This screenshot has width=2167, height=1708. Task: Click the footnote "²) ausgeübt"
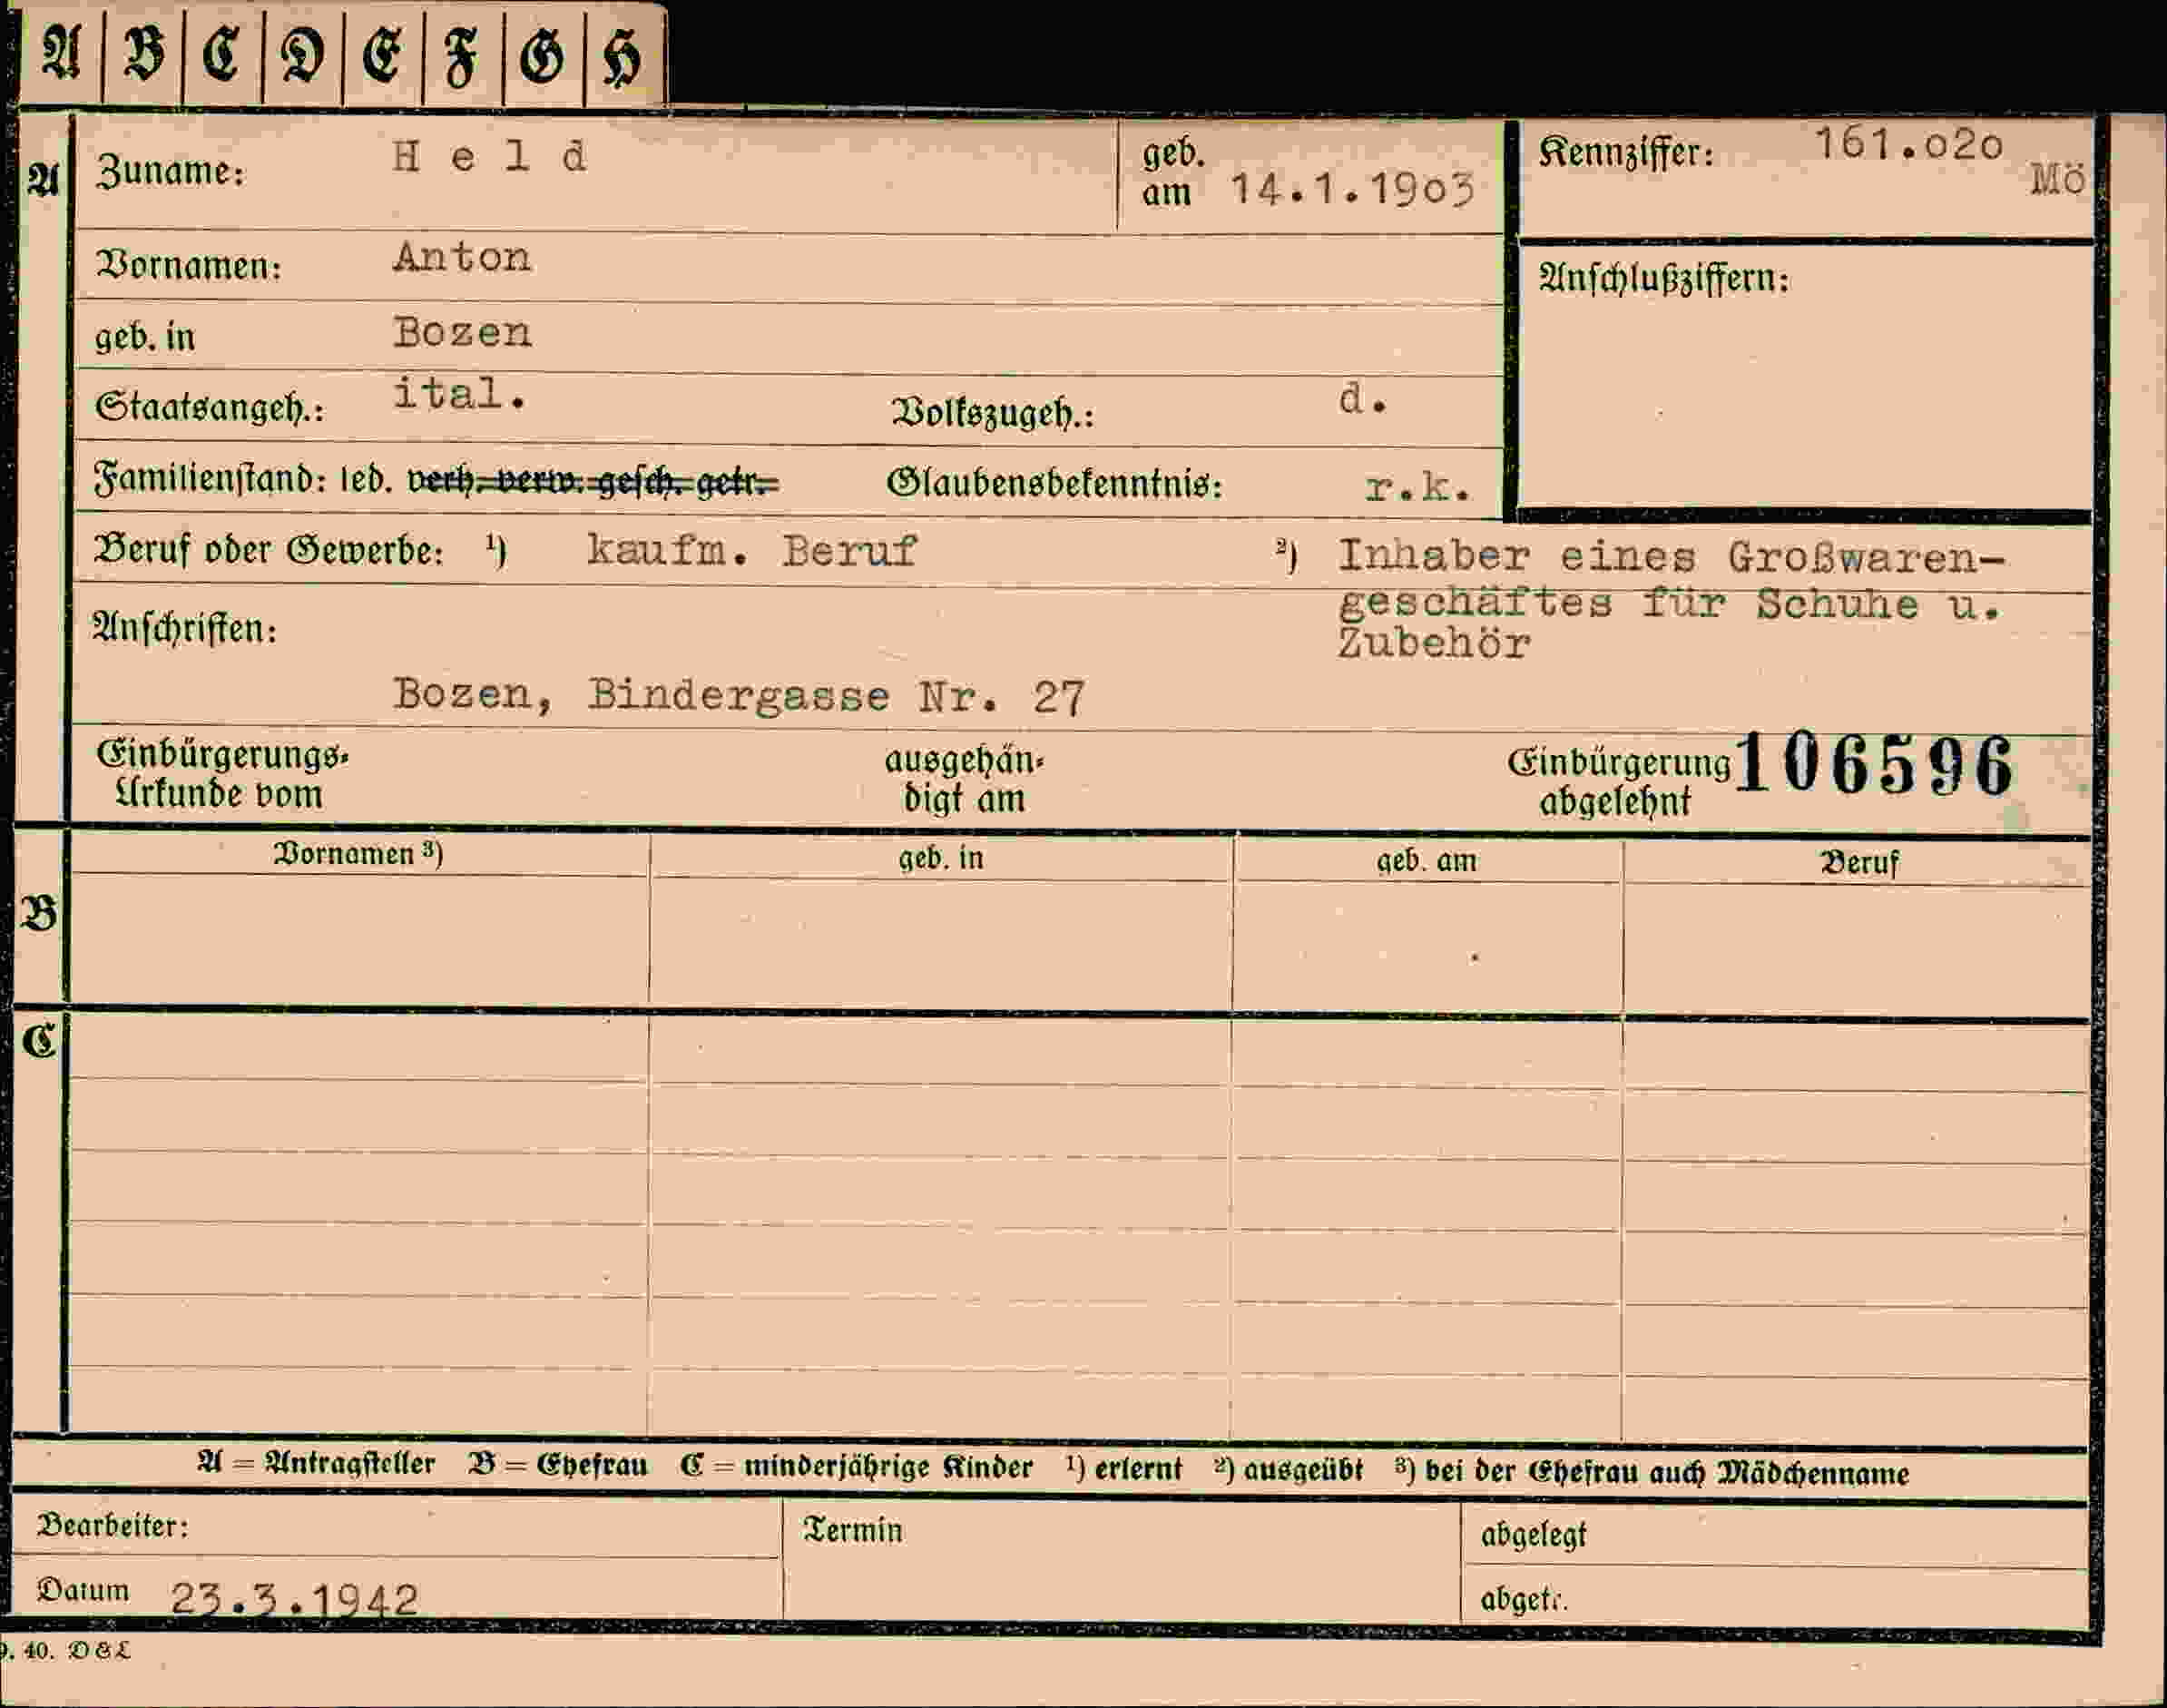coord(1288,1470)
